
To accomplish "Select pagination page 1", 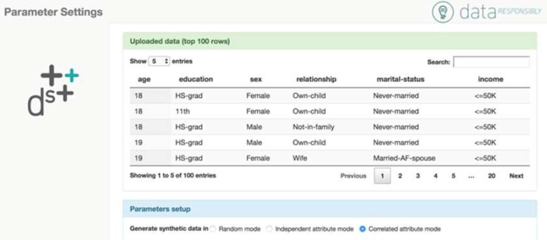I will [x=382, y=176].
